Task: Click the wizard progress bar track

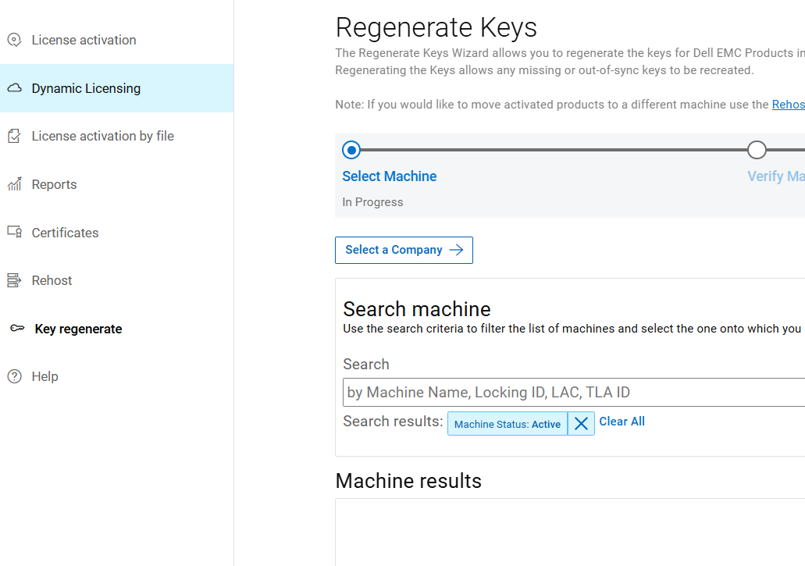Action: (x=554, y=149)
